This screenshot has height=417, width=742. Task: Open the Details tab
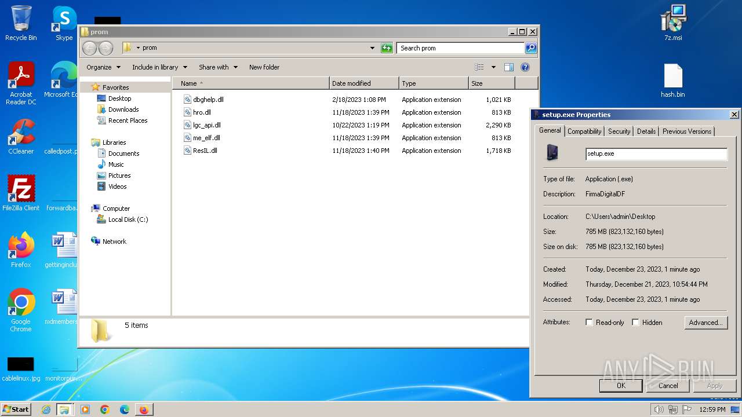(x=646, y=131)
